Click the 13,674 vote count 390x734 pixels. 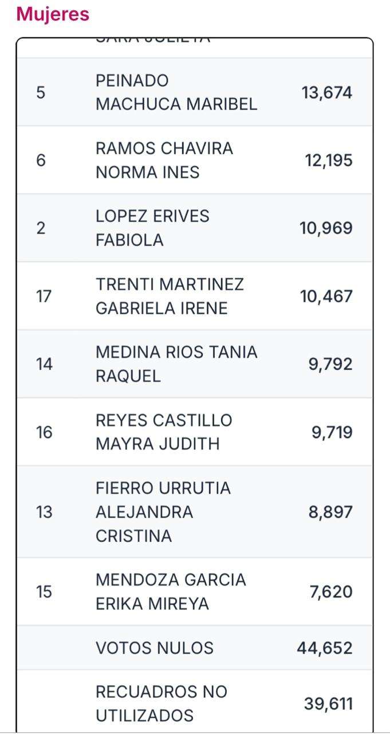pyautogui.click(x=326, y=93)
